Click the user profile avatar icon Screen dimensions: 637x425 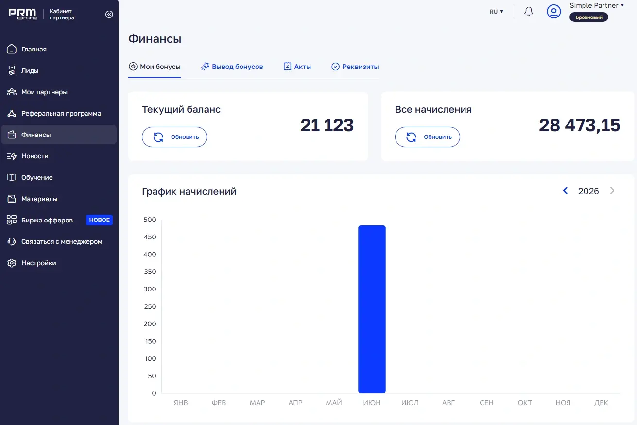click(554, 11)
